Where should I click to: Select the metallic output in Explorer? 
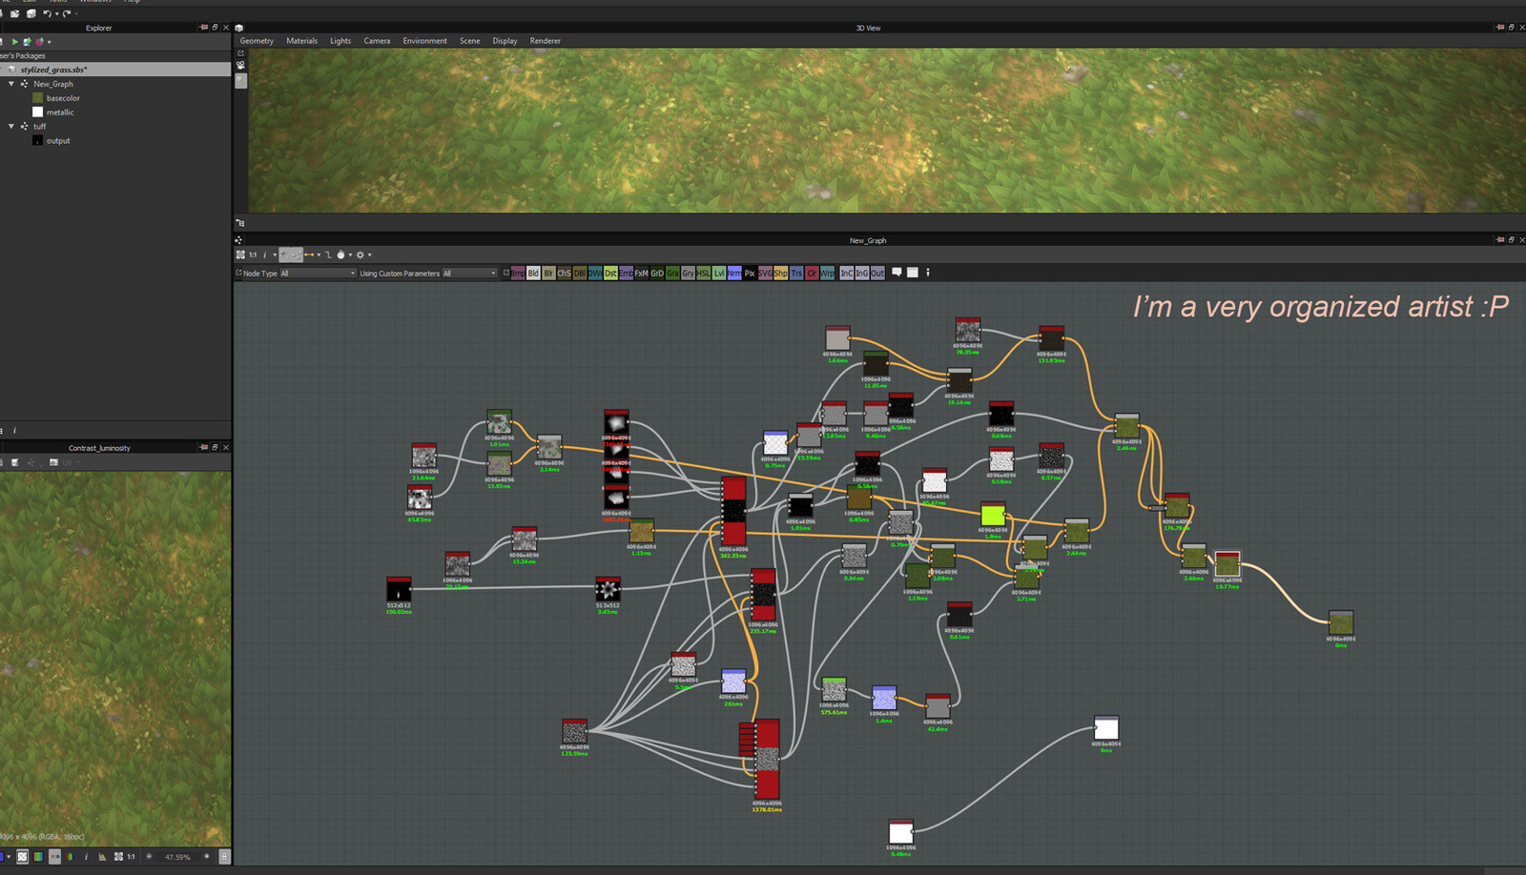pyautogui.click(x=59, y=112)
